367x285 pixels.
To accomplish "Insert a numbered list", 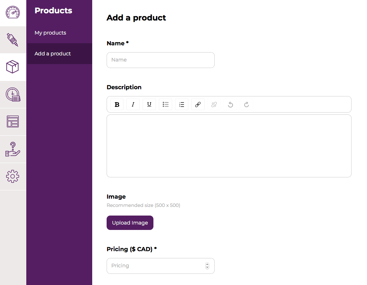I will click(182, 104).
